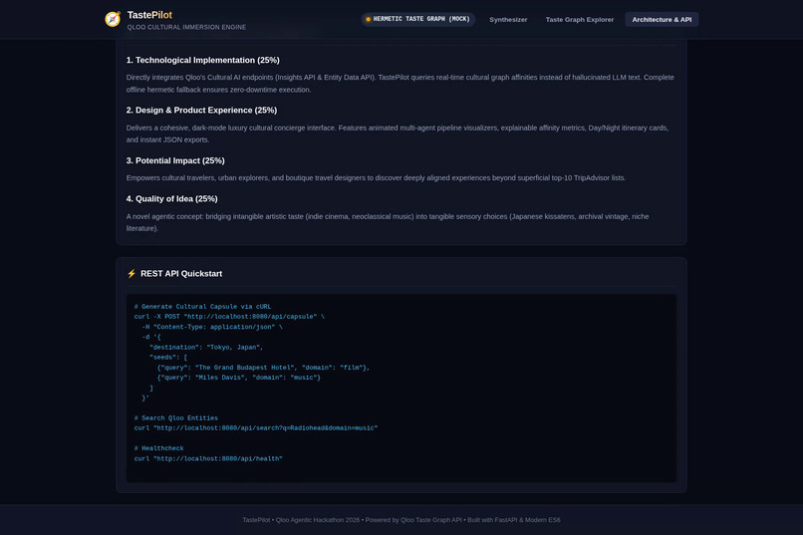
Task: Click the footer text about the Qloo Agentic Hackathon
Action: point(401,520)
